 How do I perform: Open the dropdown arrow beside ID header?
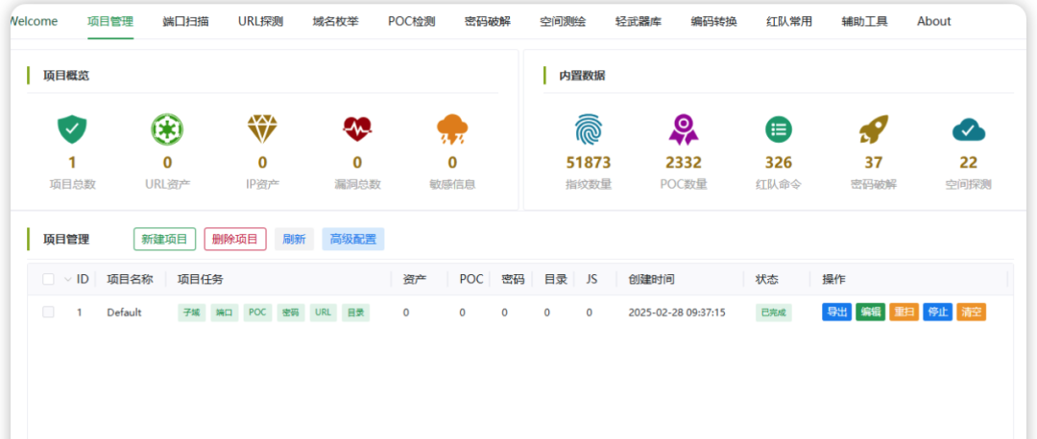[x=67, y=279]
